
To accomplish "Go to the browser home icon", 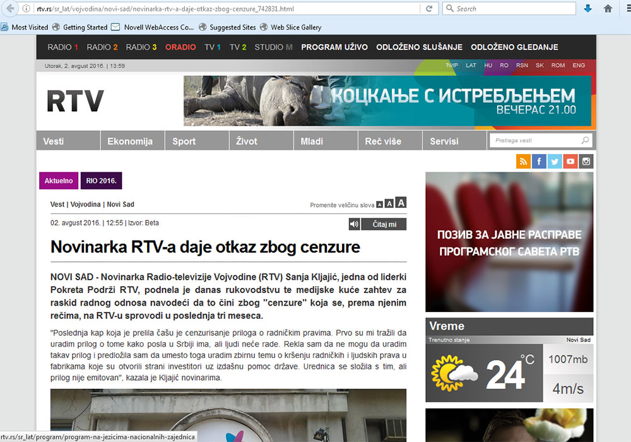I will click(608, 9).
